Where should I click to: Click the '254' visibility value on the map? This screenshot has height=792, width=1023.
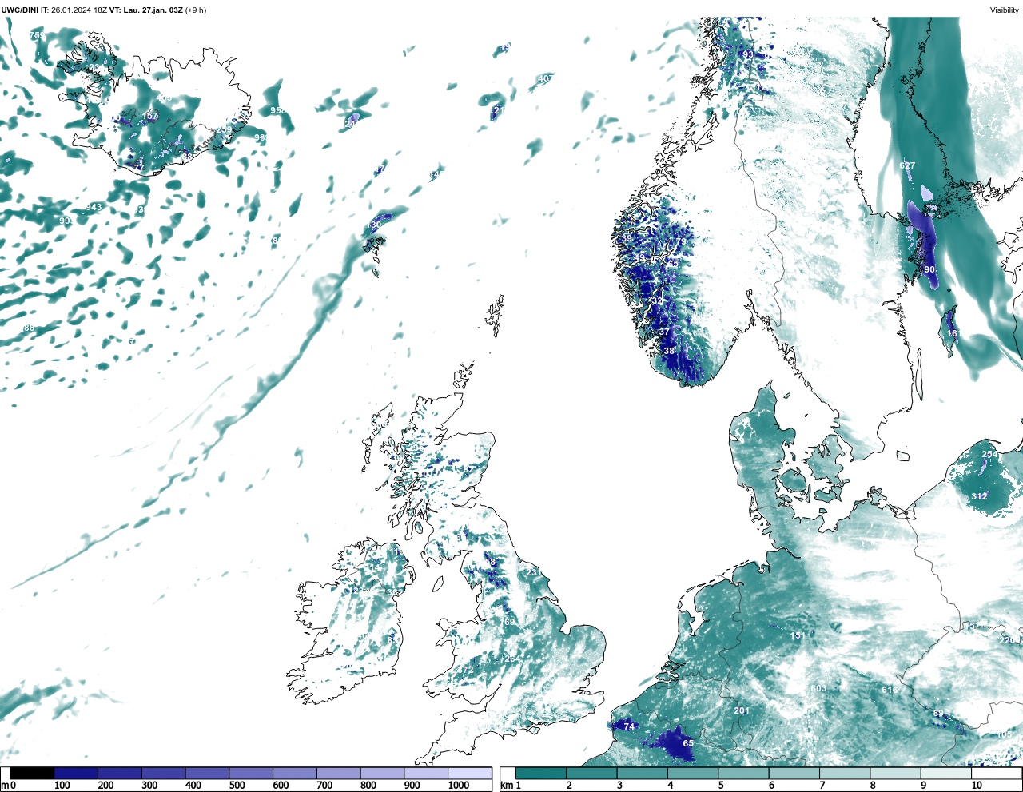[989, 455]
